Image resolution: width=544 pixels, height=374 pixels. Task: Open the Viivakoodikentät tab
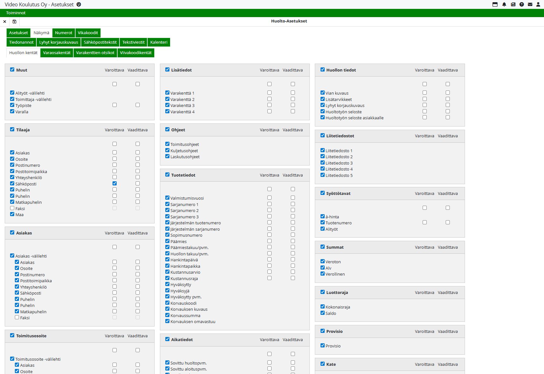pyautogui.click(x=136, y=53)
